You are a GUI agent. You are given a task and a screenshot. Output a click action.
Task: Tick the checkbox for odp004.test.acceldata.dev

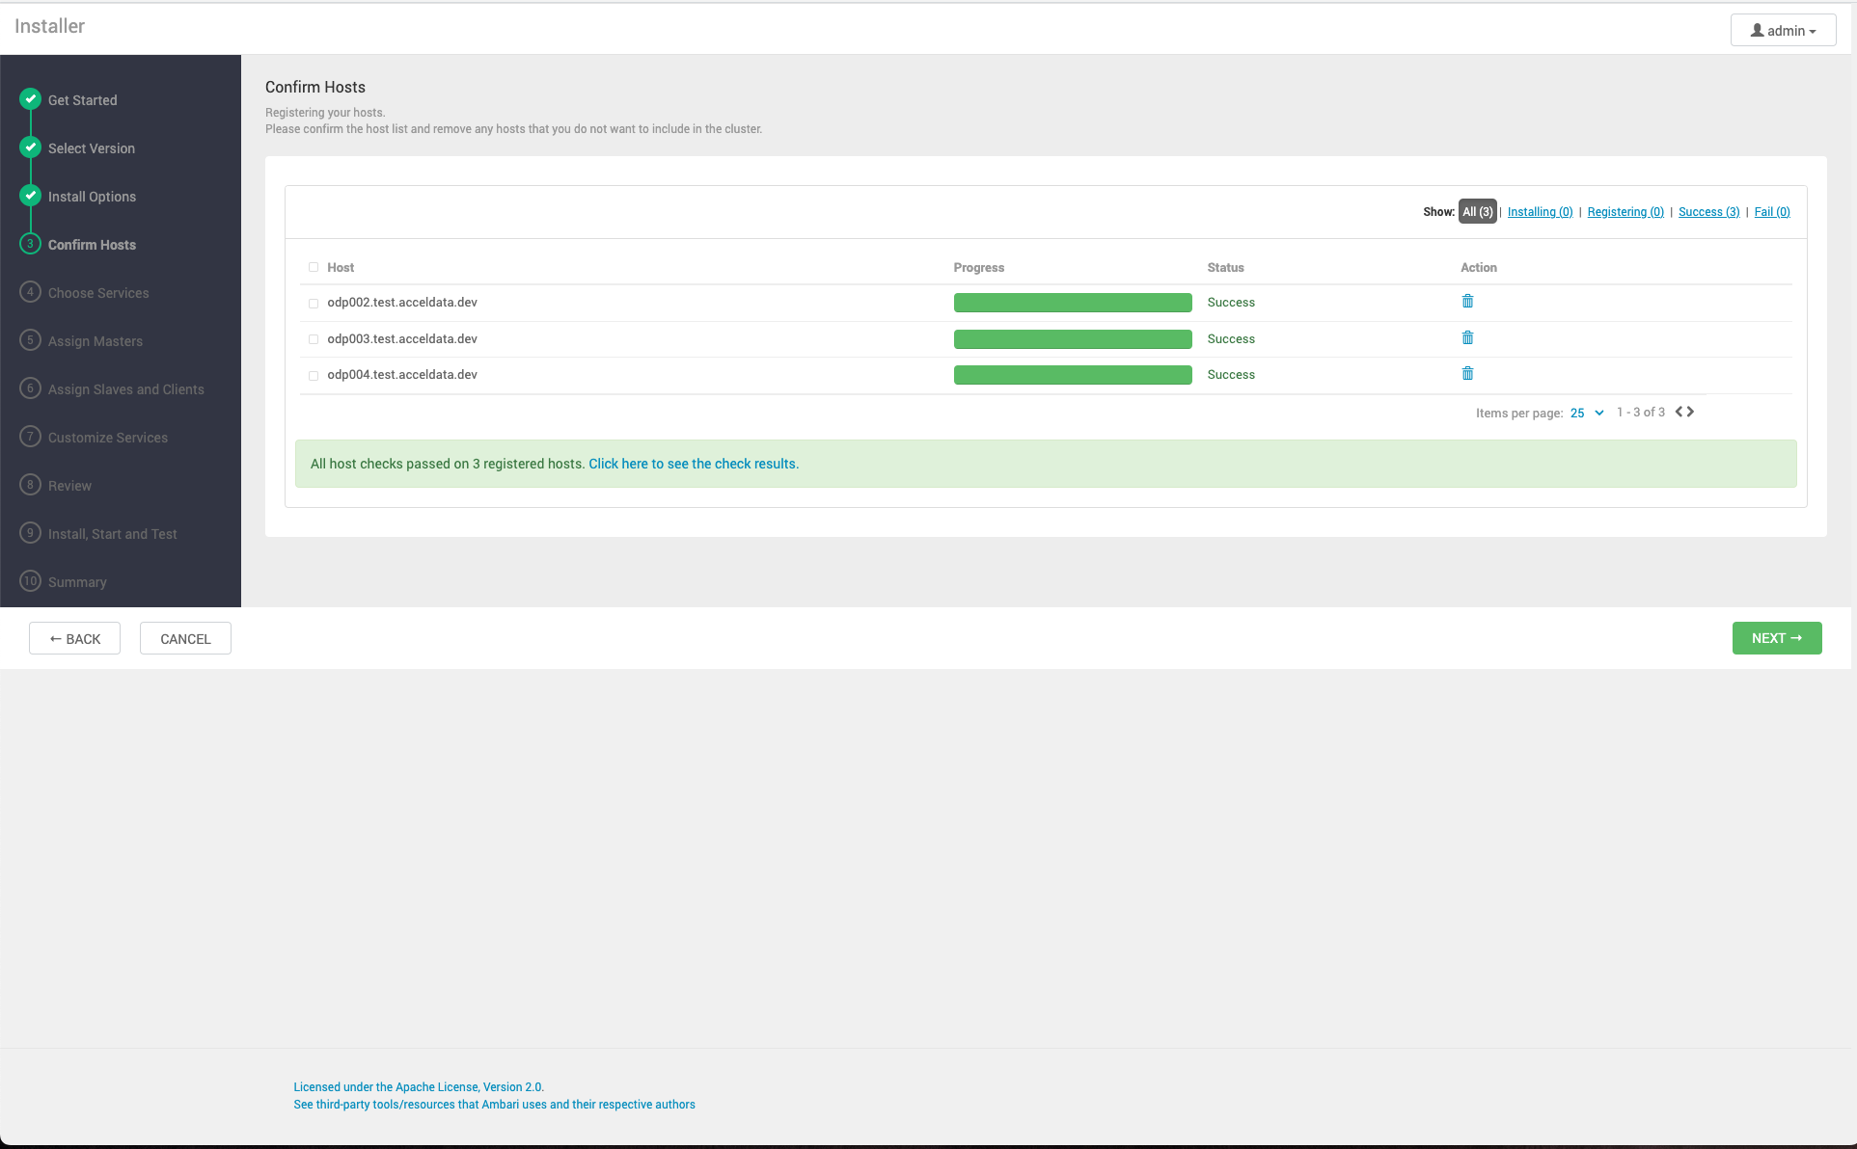pyautogui.click(x=314, y=376)
